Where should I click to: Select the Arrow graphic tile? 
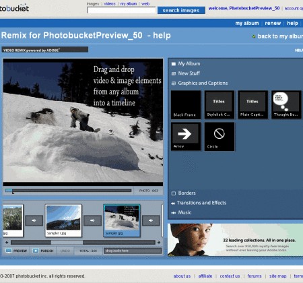pos(186,137)
